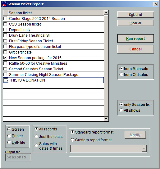This screenshot has width=160, height=169.
Task: Check the Center Stage 2013 2014 Season box
Action: coord(5,19)
